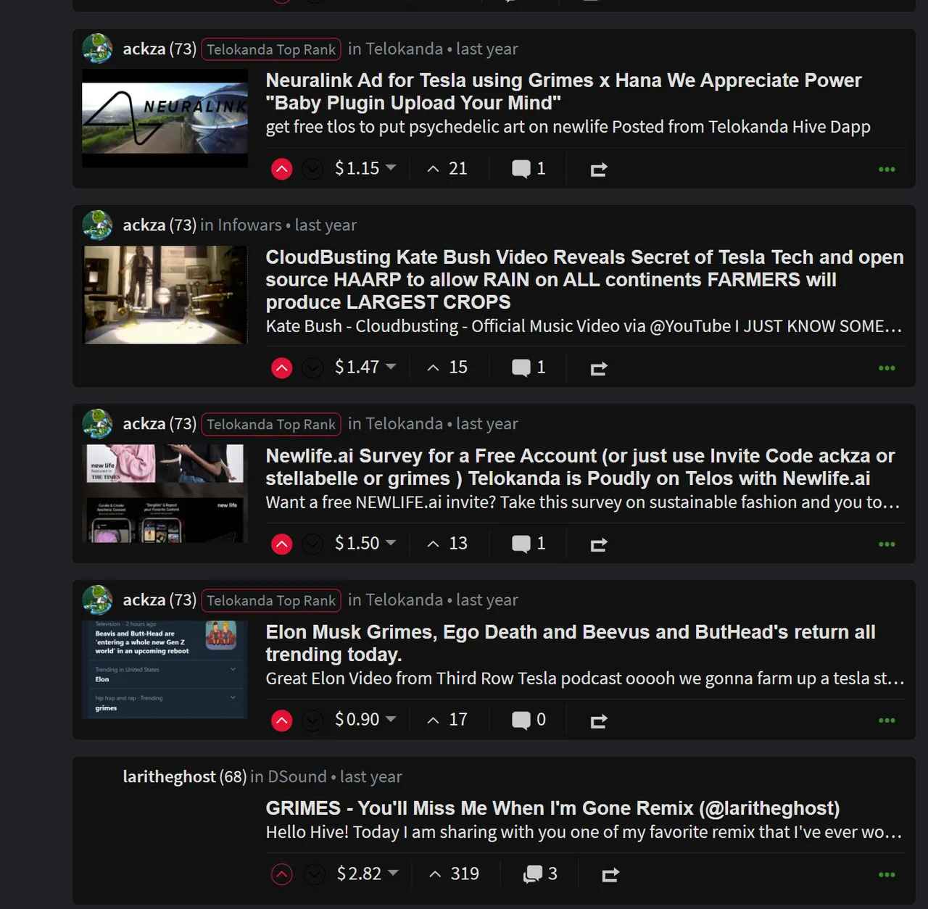Open the CloudBusting Kate Bush post title
Image resolution: width=928 pixels, height=909 pixels.
click(584, 280)
